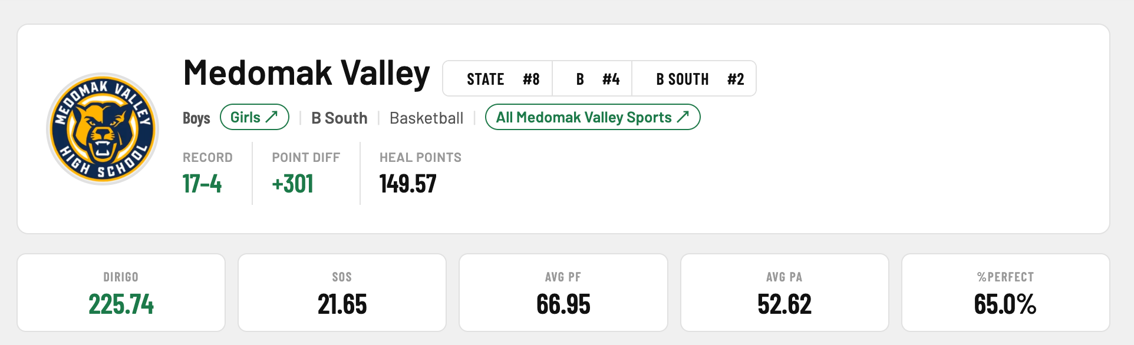Screen dimensions: 1134x345
Task: Select the AVG PA 52.62 stat card
Action: point(784,293)
